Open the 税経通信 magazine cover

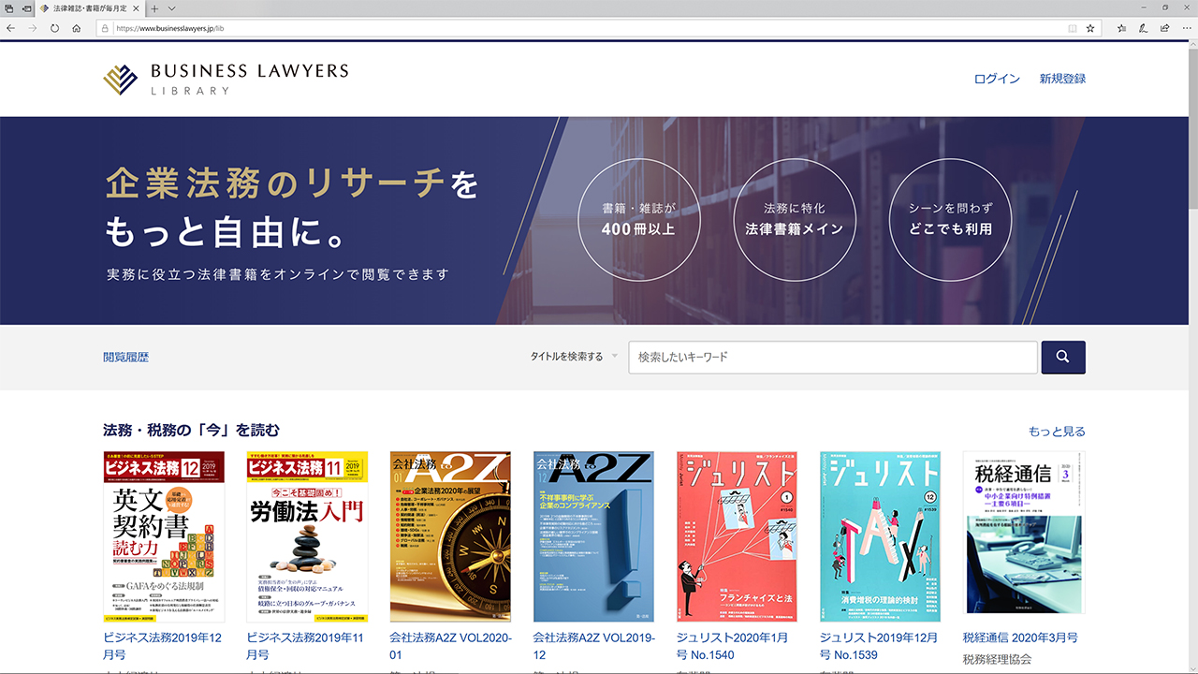[1024, 532]
